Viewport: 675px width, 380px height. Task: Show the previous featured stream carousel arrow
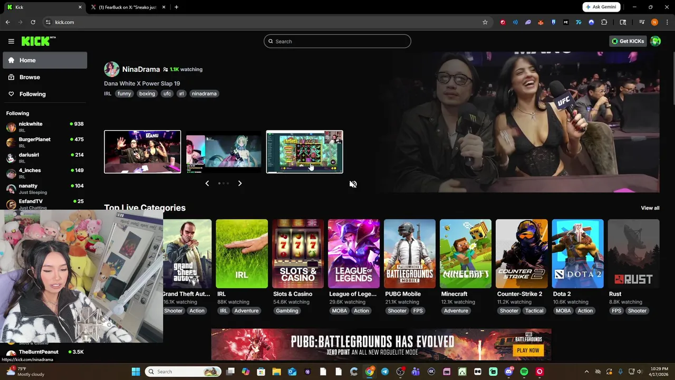click(207, 183)
